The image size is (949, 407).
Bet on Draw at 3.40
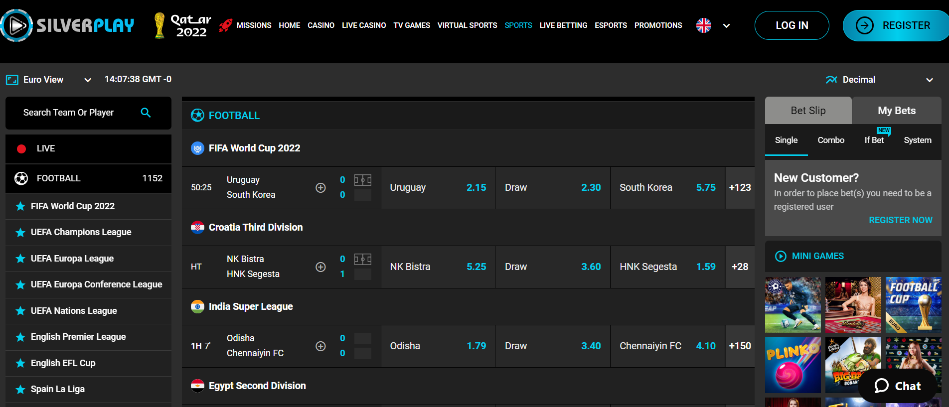pyautogui.click(x=553, y=346)
